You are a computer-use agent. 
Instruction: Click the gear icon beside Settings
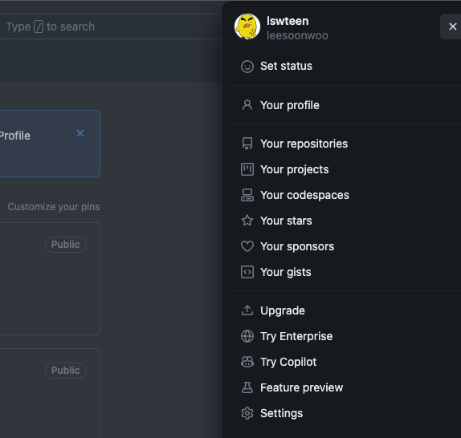(x=247, y=413)
